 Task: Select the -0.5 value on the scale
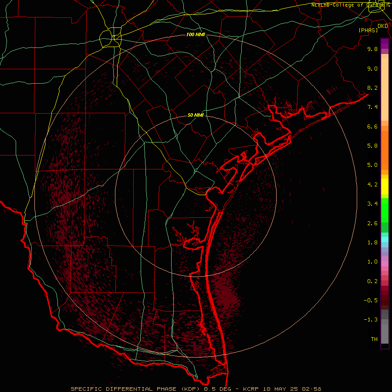tap(371, 301)
